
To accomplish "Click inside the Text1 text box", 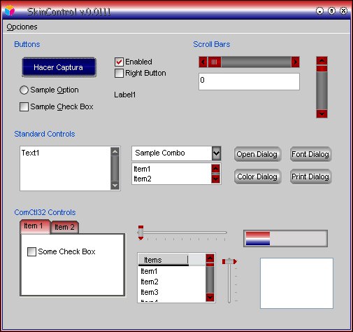I will coord(65,168).
